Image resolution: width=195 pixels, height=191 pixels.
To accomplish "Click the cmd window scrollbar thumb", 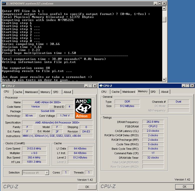I will point(164,19).
